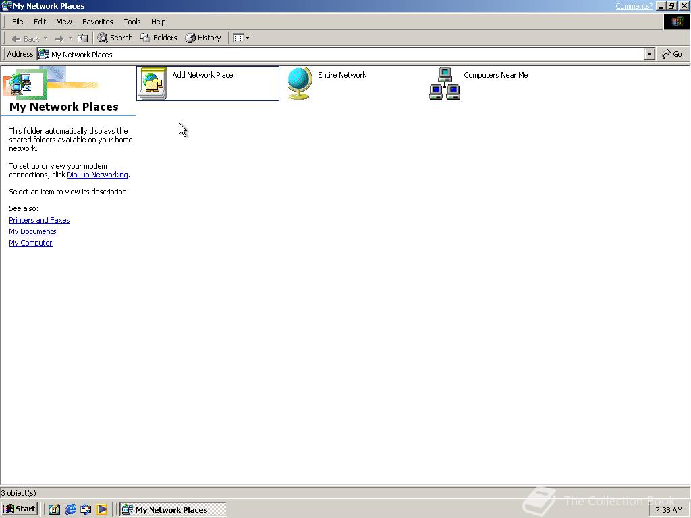Show the Folders pane
This screenshot has width=691, height=518.
tap(159, 38)
